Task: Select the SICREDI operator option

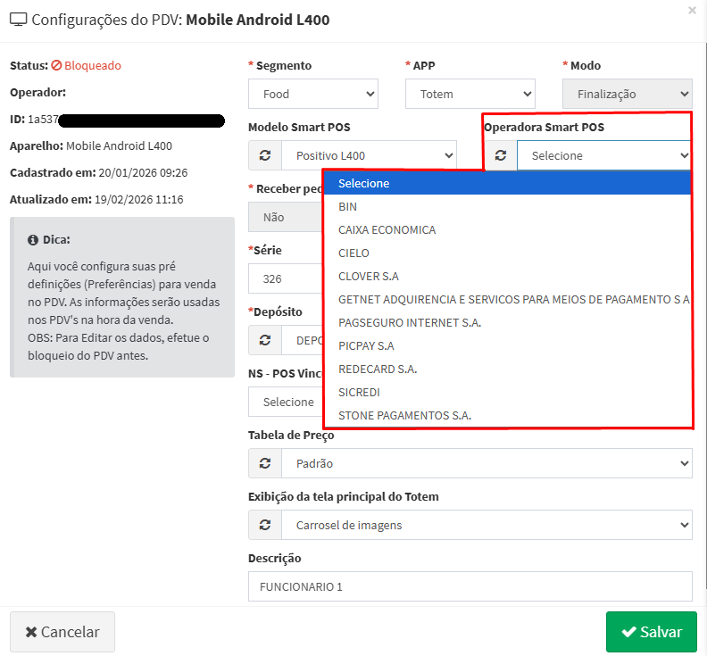Action: click(x=359, y=392)
